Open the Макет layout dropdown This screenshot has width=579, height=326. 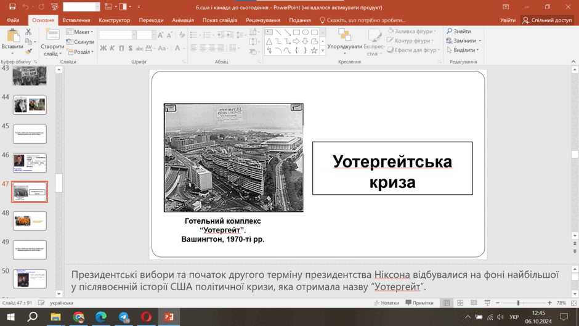(x=79, y=32)
